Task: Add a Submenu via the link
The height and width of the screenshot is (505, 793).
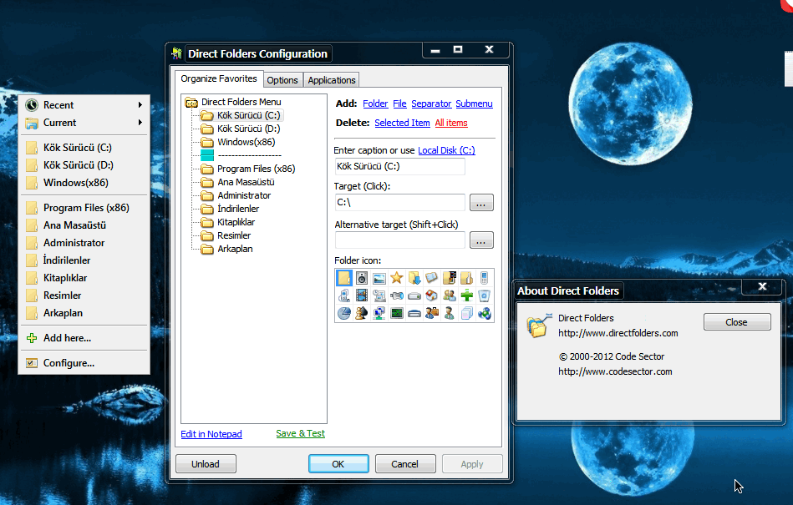Action: coord(474,104)
